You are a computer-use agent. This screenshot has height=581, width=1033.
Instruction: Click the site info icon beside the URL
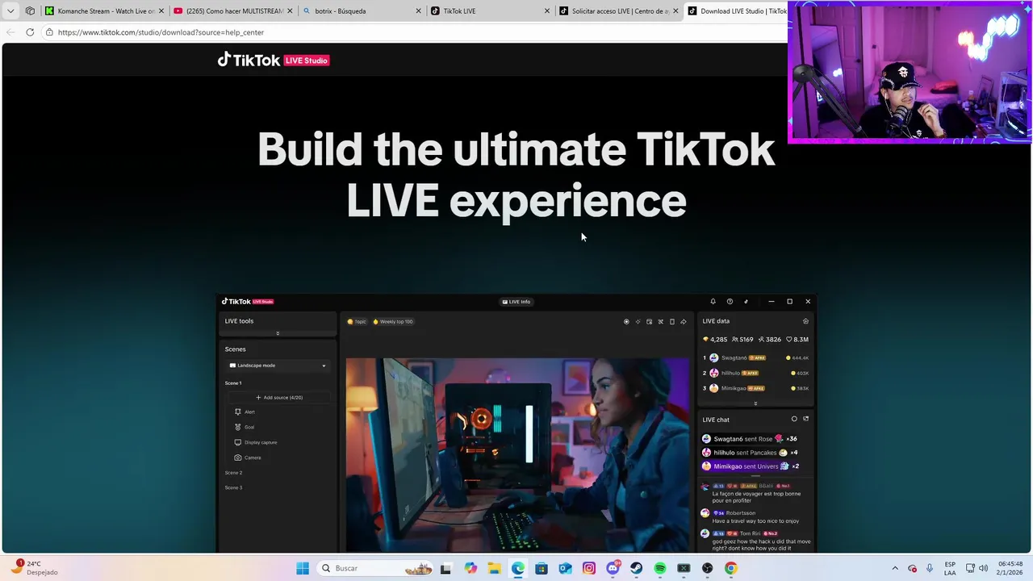[x=49, y=32]
